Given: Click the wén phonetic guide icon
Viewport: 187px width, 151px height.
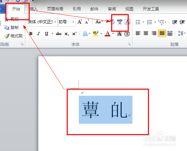Looking at the screenshot, I should pos(120,22).
